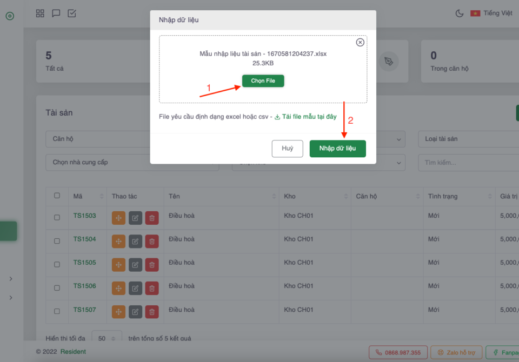Click the move icon for TS1503
This screenshot has width=519, height=362.
click(118, 217)
